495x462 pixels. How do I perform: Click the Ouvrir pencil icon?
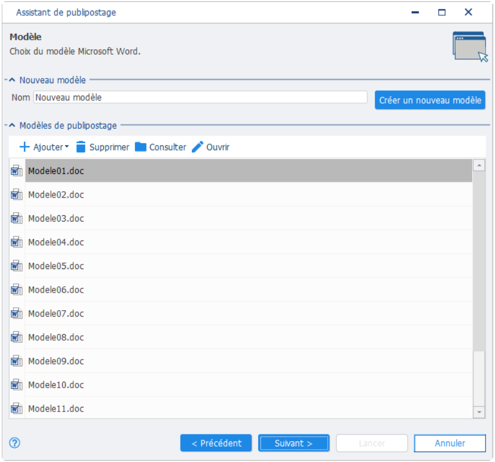click(198, 147)
